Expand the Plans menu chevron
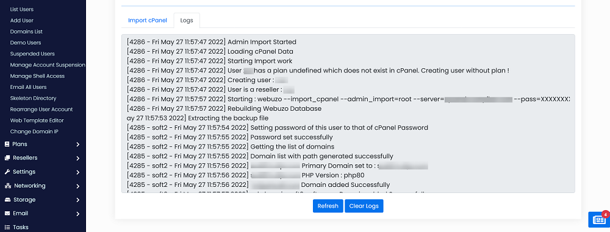Screen dimensions: 610x232 point(78,144)
